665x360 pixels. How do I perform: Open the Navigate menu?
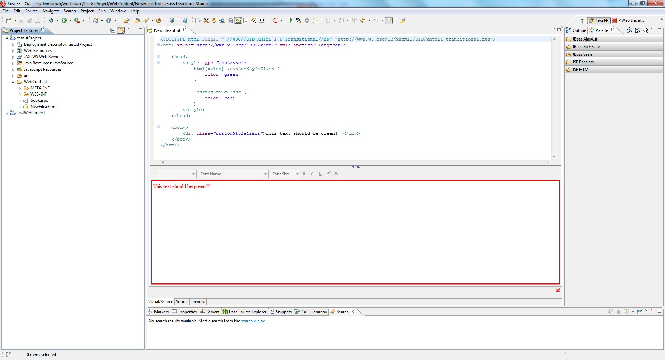51,11
